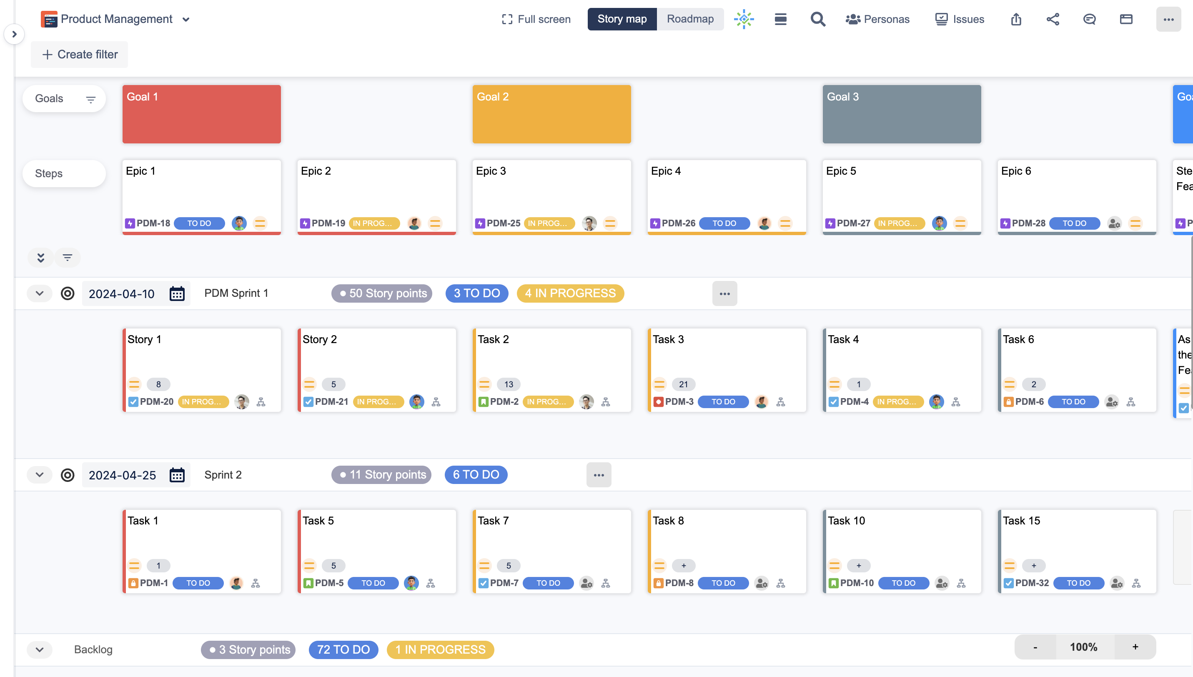Image resolution: width=1193 pixels, height=677 pixels.
Task: Click the Goals filter icon
Action: [x=90, y=99]
